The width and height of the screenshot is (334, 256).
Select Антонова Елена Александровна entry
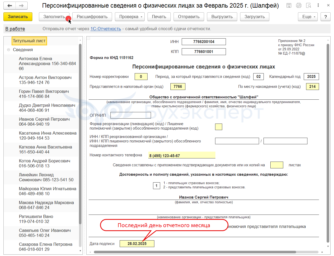(47, 63)
